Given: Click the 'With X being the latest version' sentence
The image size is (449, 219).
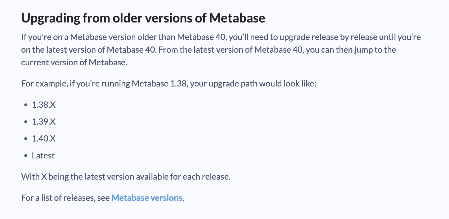Looking at the screenshot, I should (126, 177).
